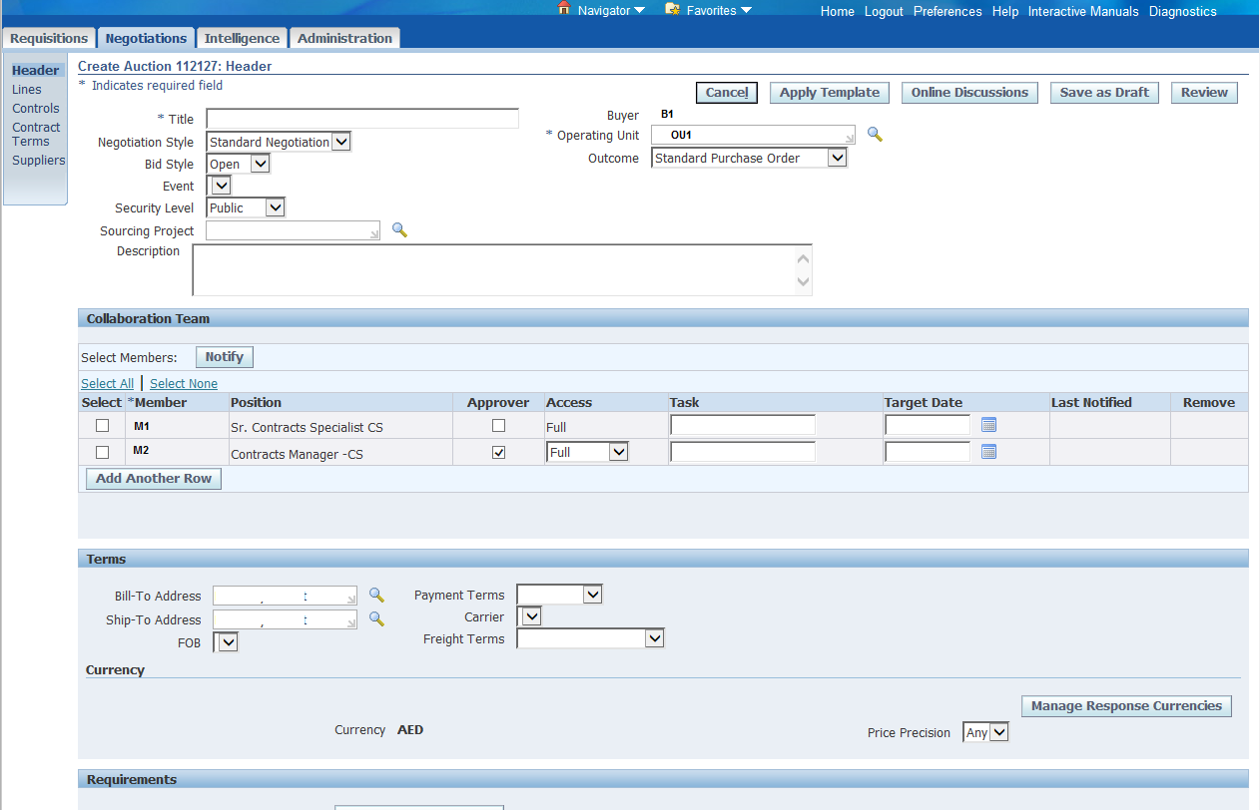
Task: Open the Negotiation Style dropdown
Action: point(342,141)
